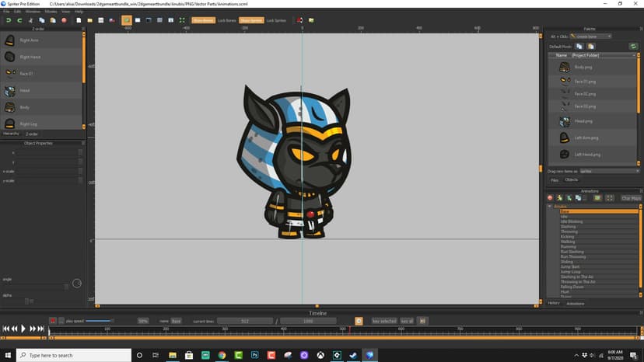
Task: Click the angle dial circle icon
Action: (77, 284)
